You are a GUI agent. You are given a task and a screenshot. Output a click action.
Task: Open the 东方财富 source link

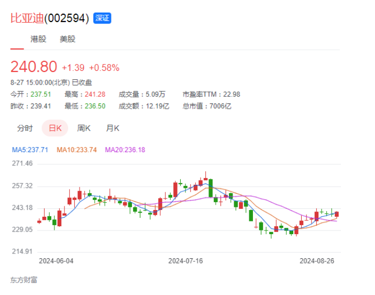24,280
